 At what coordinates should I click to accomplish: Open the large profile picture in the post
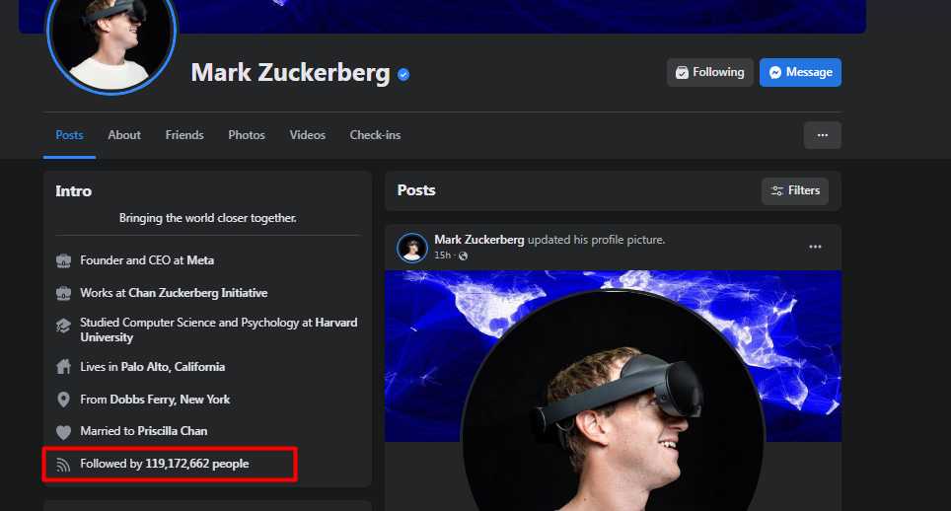point(612,404)
